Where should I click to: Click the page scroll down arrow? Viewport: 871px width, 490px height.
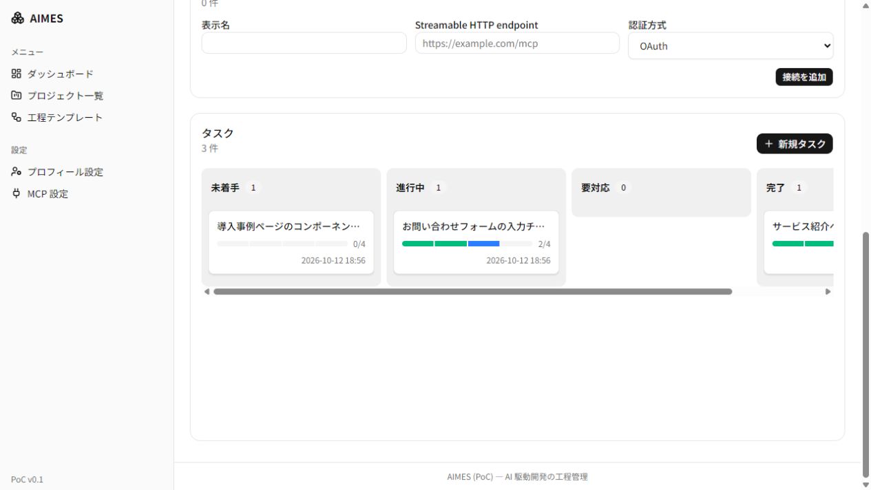coord(866,484)
